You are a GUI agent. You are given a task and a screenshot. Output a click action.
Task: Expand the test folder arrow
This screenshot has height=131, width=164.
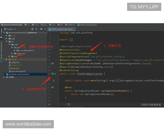(9, 56)
